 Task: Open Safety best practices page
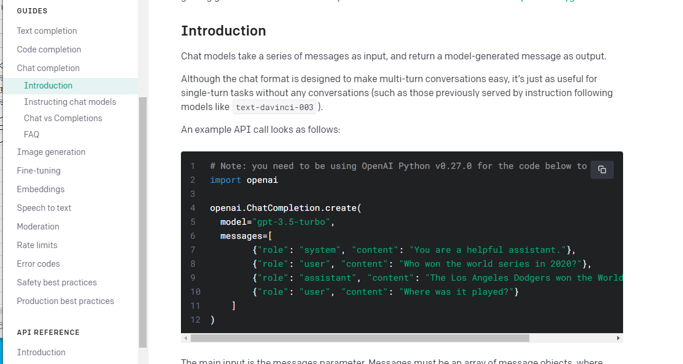click(57, 282)
